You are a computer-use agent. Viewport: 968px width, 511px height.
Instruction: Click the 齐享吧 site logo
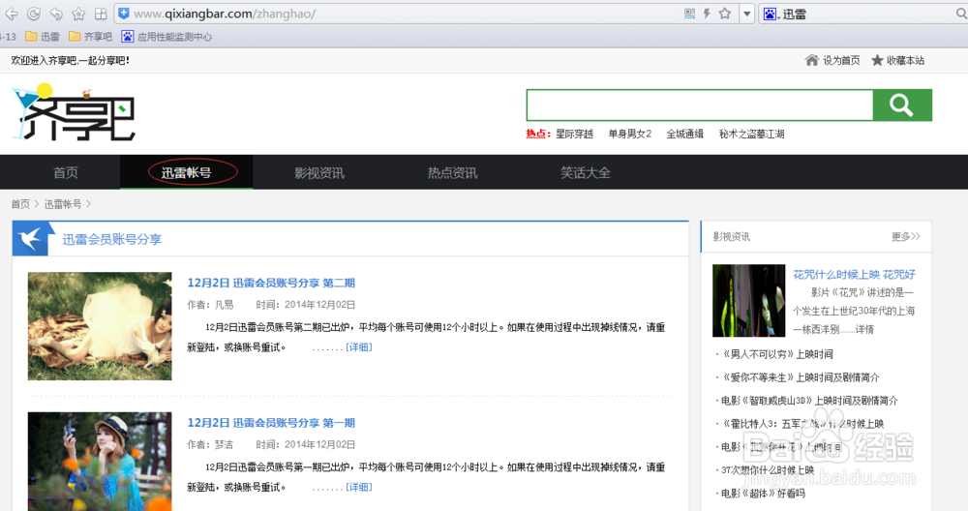click(74, 111)
